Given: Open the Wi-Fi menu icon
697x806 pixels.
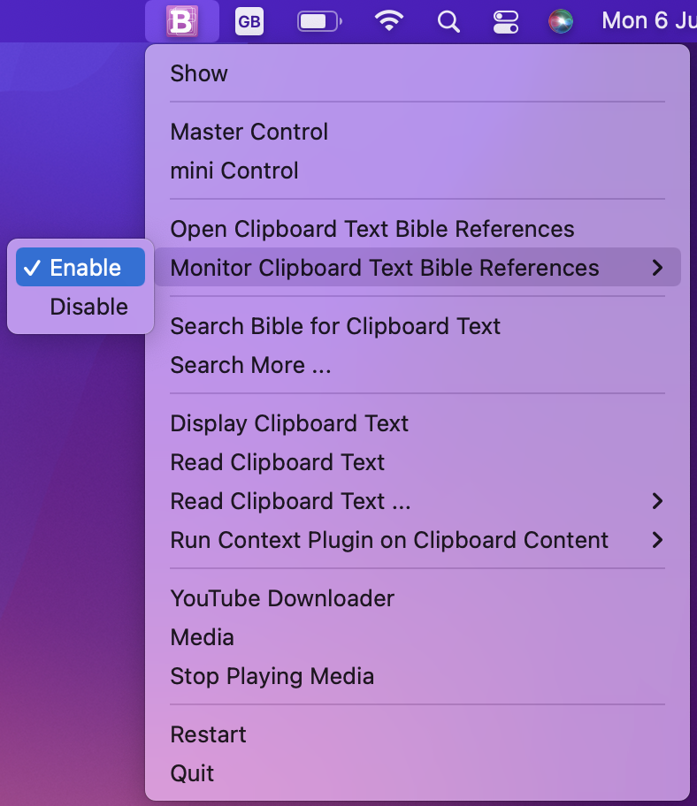Looking at the screenshot, I should [389, 21].
